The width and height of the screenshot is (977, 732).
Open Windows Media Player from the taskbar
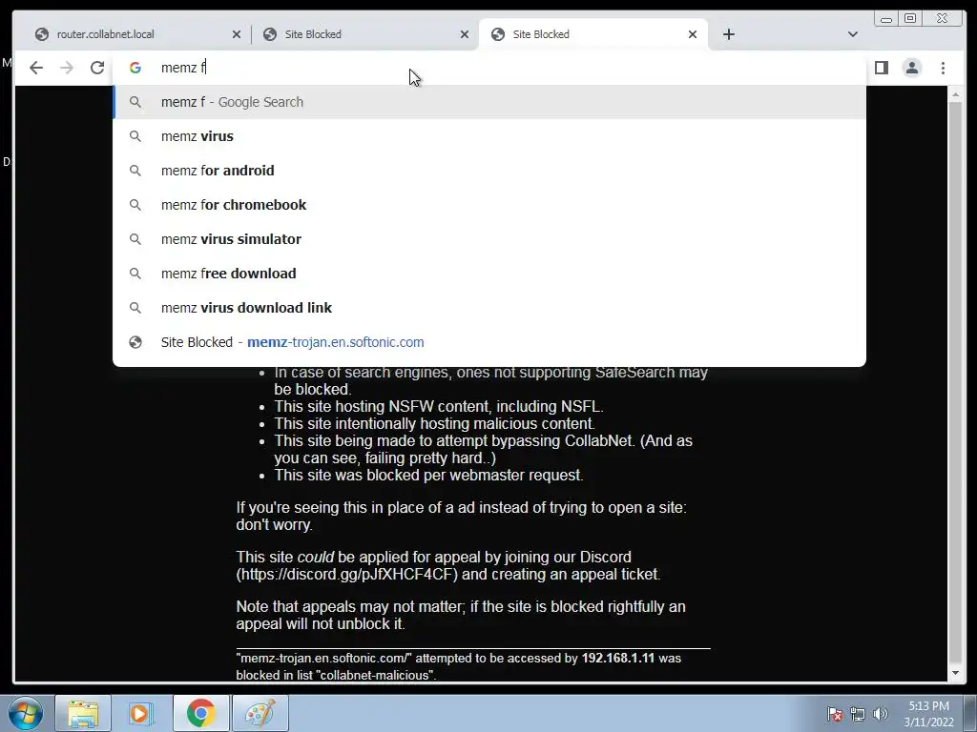(141, 714)
